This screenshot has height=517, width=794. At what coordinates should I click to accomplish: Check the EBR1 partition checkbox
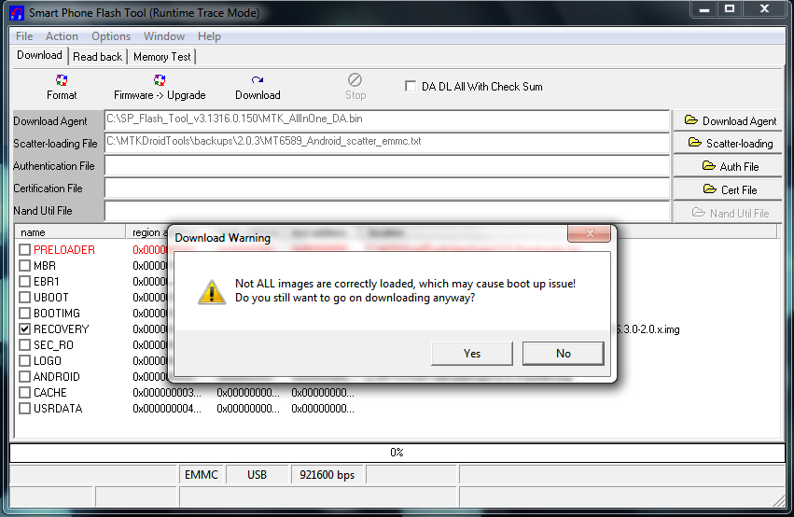(25, 282)
